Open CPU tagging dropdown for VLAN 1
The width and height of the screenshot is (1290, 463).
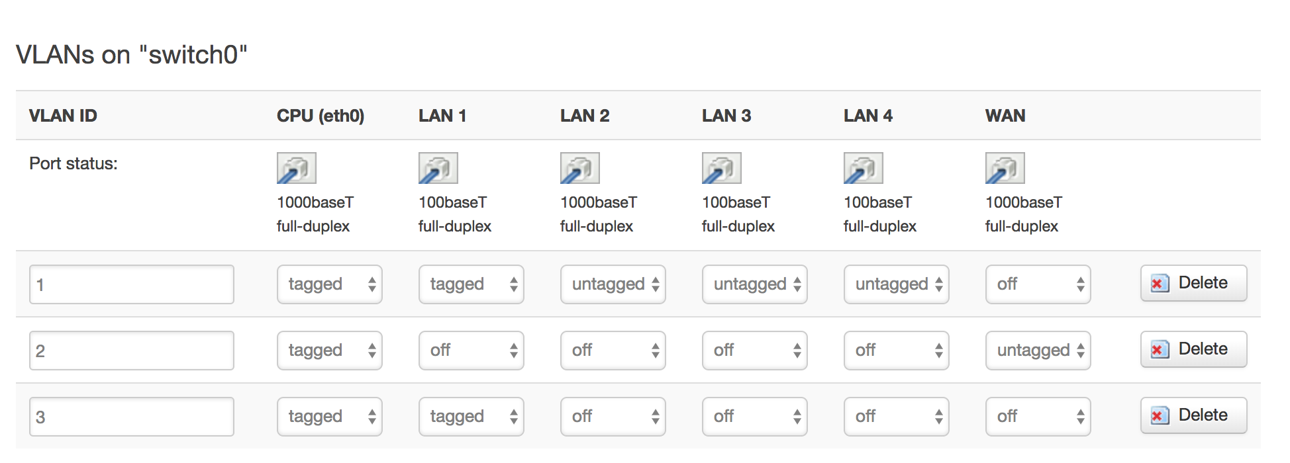click(329, 284)
